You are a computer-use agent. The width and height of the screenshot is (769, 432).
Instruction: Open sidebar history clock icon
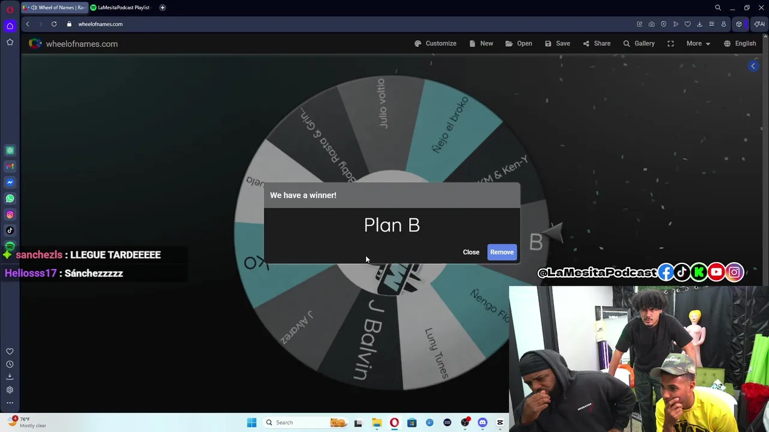pos(10,364)
